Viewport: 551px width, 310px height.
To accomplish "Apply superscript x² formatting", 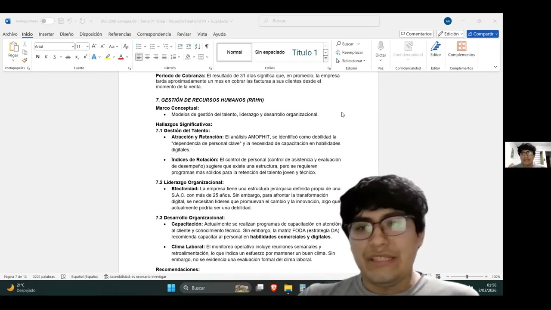I will point(85,57).
